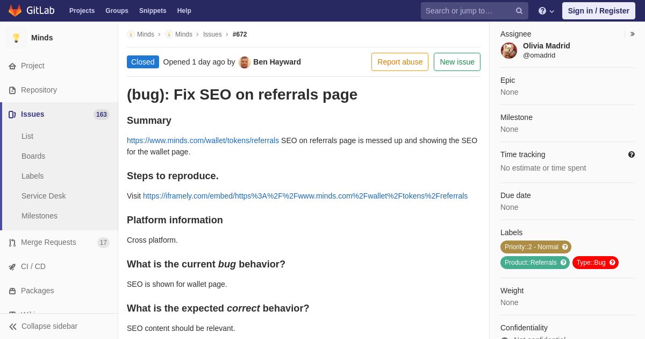Click the issue title Fix SEO heading
This screenshot has height=339, width=645.
(x=242, y=95)
